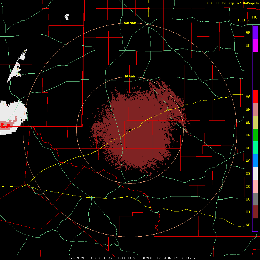This screenshot has width=260, height=260.
Task: Click the small black hole at radar center
Action: point(130,130)
